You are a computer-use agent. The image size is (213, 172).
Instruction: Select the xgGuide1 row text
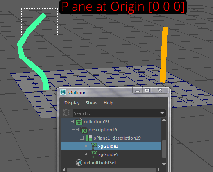[x=108, y=146]
